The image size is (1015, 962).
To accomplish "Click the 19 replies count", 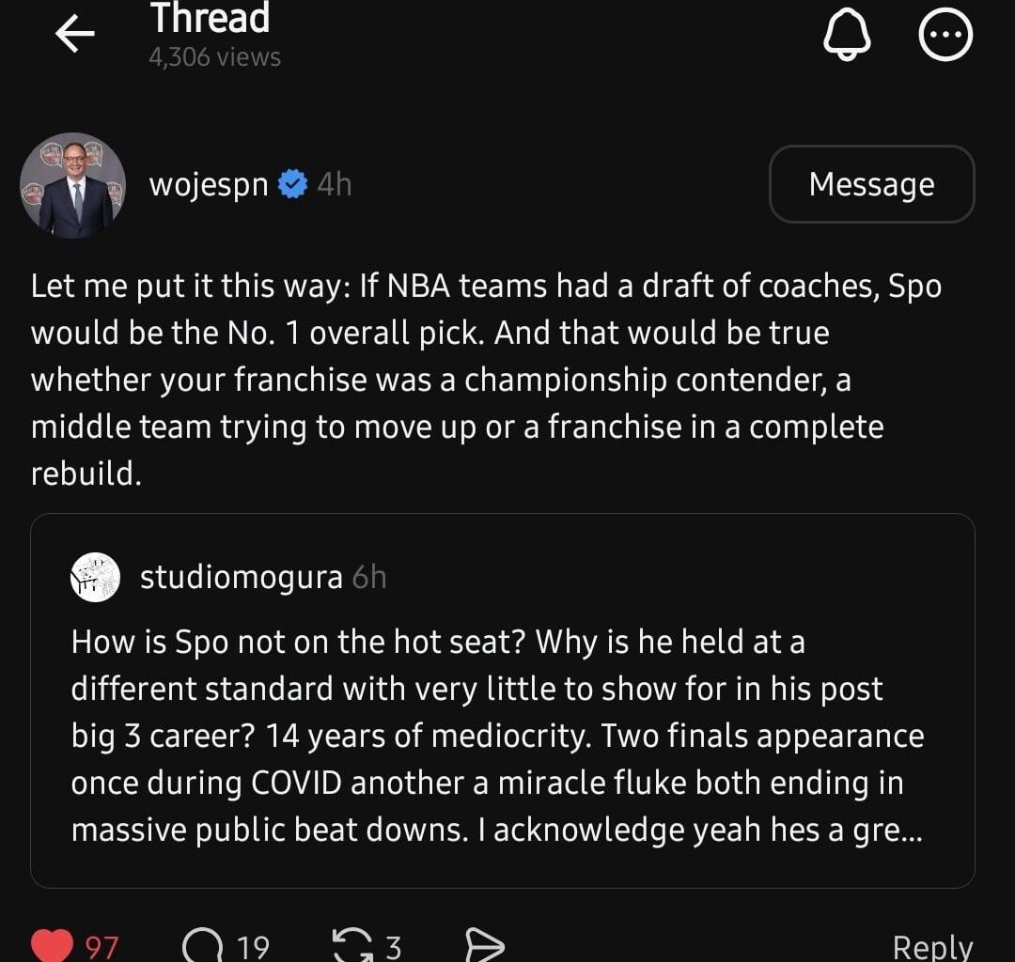I will pos(251,948).
